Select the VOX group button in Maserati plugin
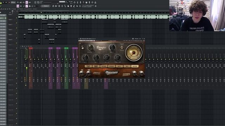The image size is (225, 126). coord(127,66)
